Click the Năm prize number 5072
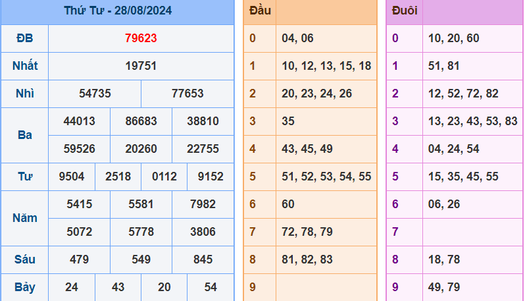This screenshot has width=525, height=301. (x=80, y=232)
